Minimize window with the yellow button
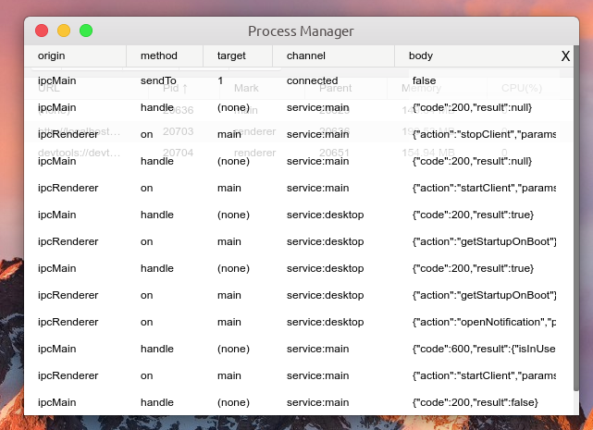This screenshot has height=430, width=593. point(64,31)
